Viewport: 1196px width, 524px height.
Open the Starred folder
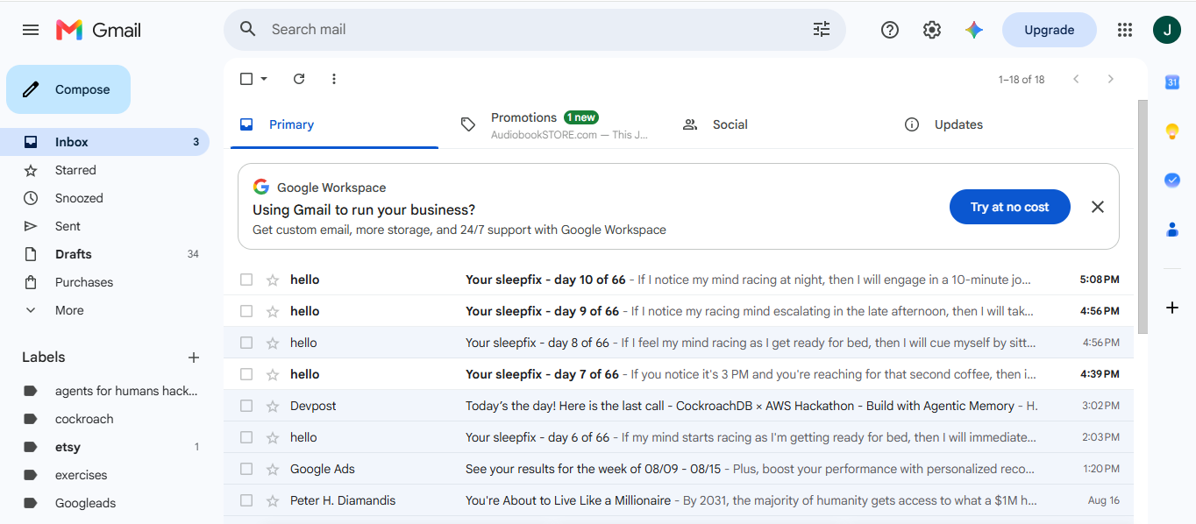(x=105, y=170)
